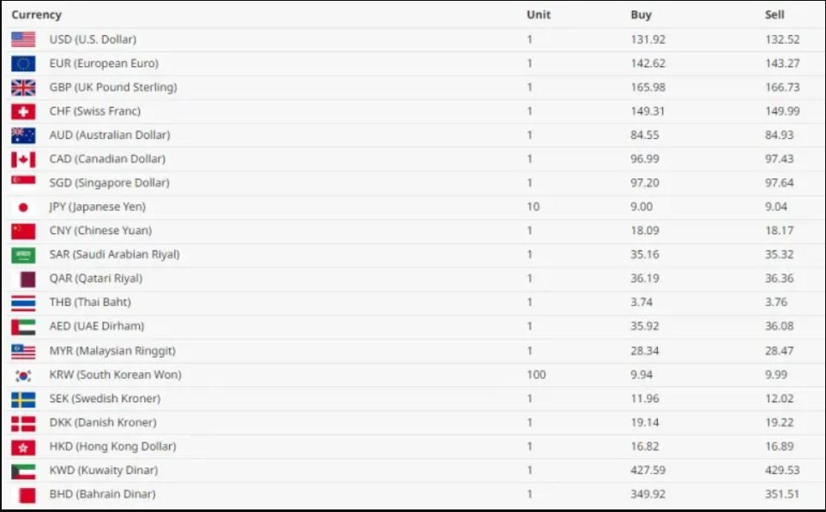Select the Saudi Arabian flag icon
The width and height of the screenshot is (826, 512).
[x=23, y=255]
